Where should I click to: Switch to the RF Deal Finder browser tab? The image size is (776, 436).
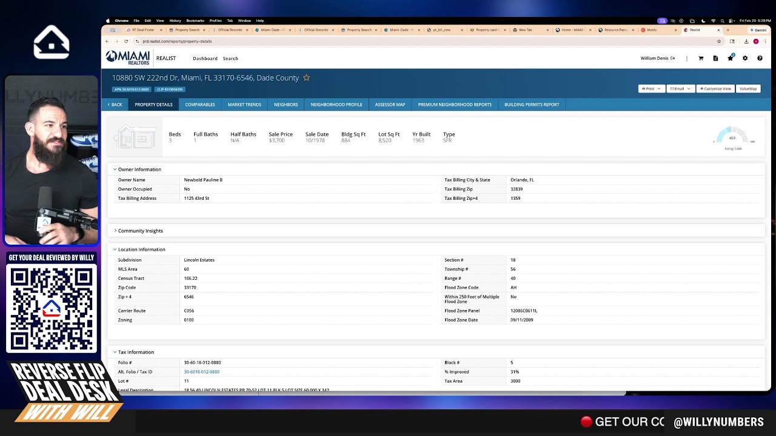click(143, 30)
